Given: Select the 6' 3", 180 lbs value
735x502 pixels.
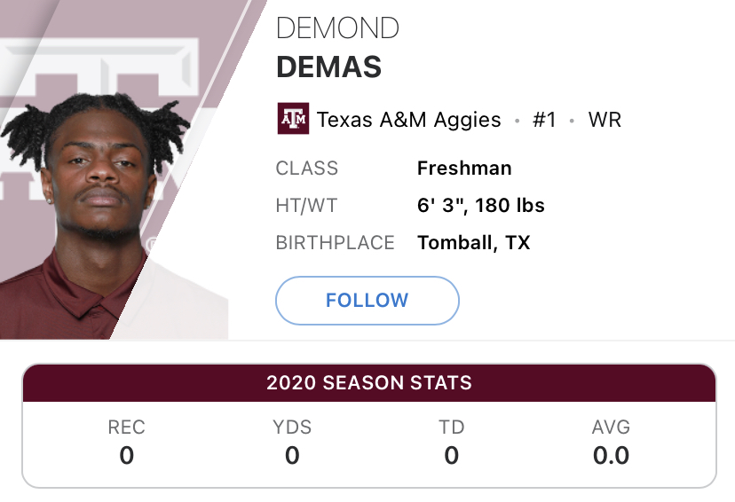Looking at the screenshot, I should 480,206.
